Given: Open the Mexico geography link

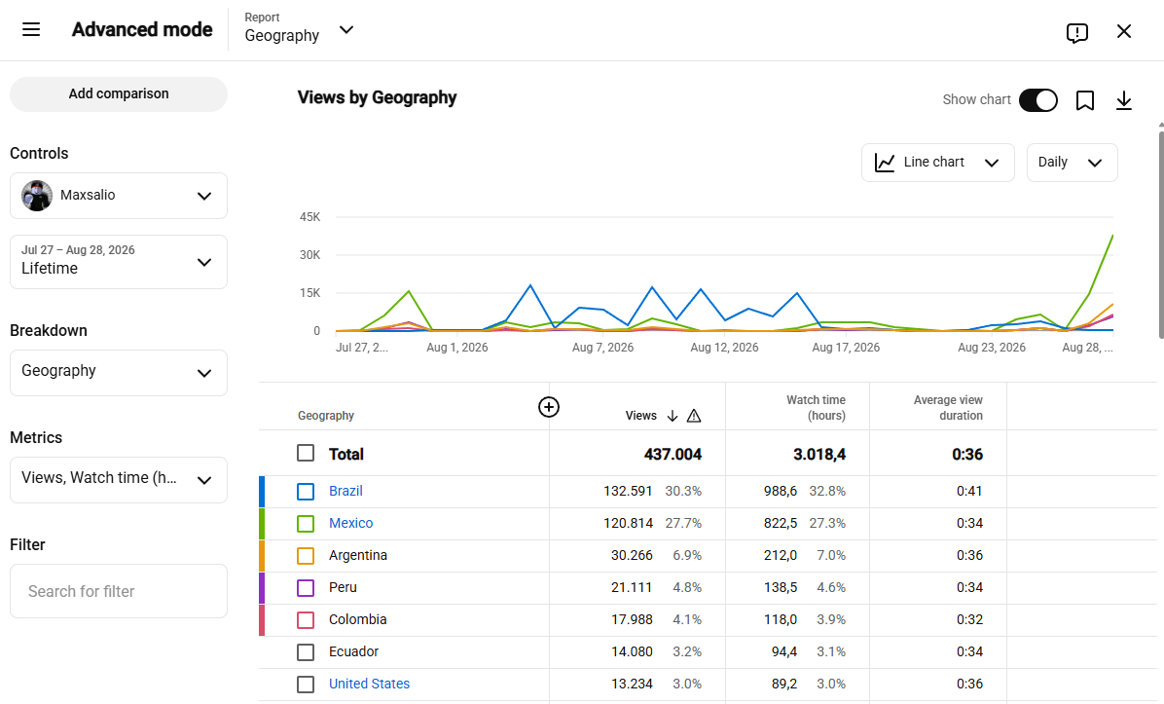Looking at the screenshot, I should (350, 524).
